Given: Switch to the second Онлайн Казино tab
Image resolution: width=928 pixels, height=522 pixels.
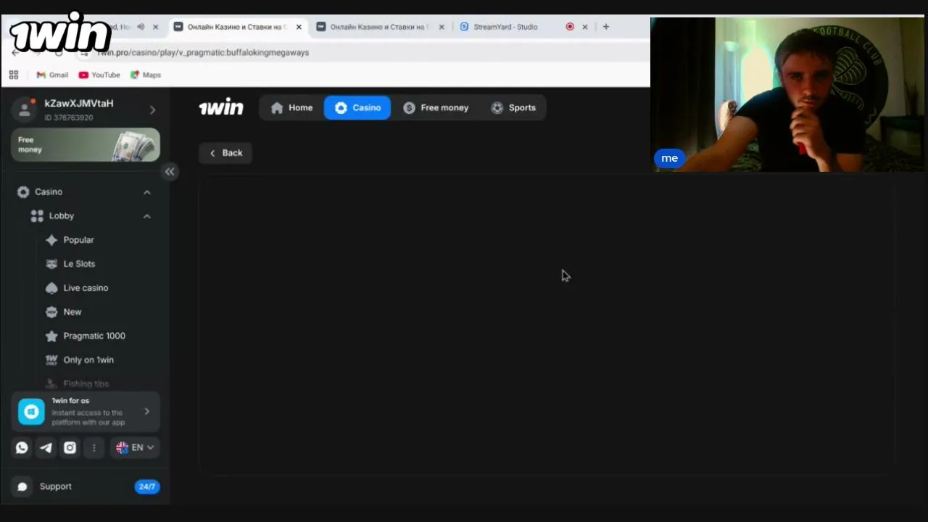Looking at the screenshot, I should coord(378,27).
